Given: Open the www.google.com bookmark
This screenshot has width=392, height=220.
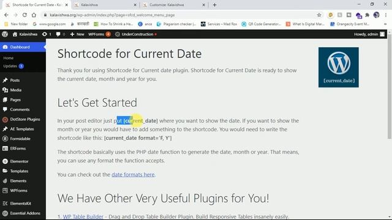Looking at the screenshot, I should coord(49,24).
